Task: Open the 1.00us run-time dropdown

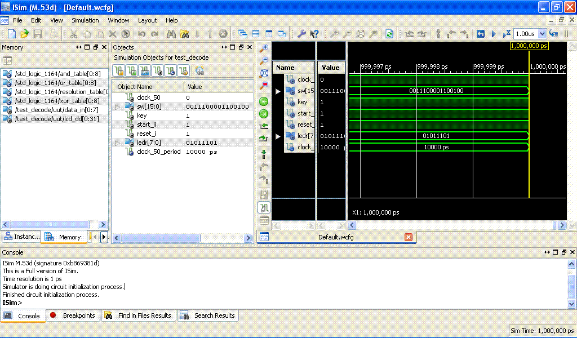Action: 543,34
